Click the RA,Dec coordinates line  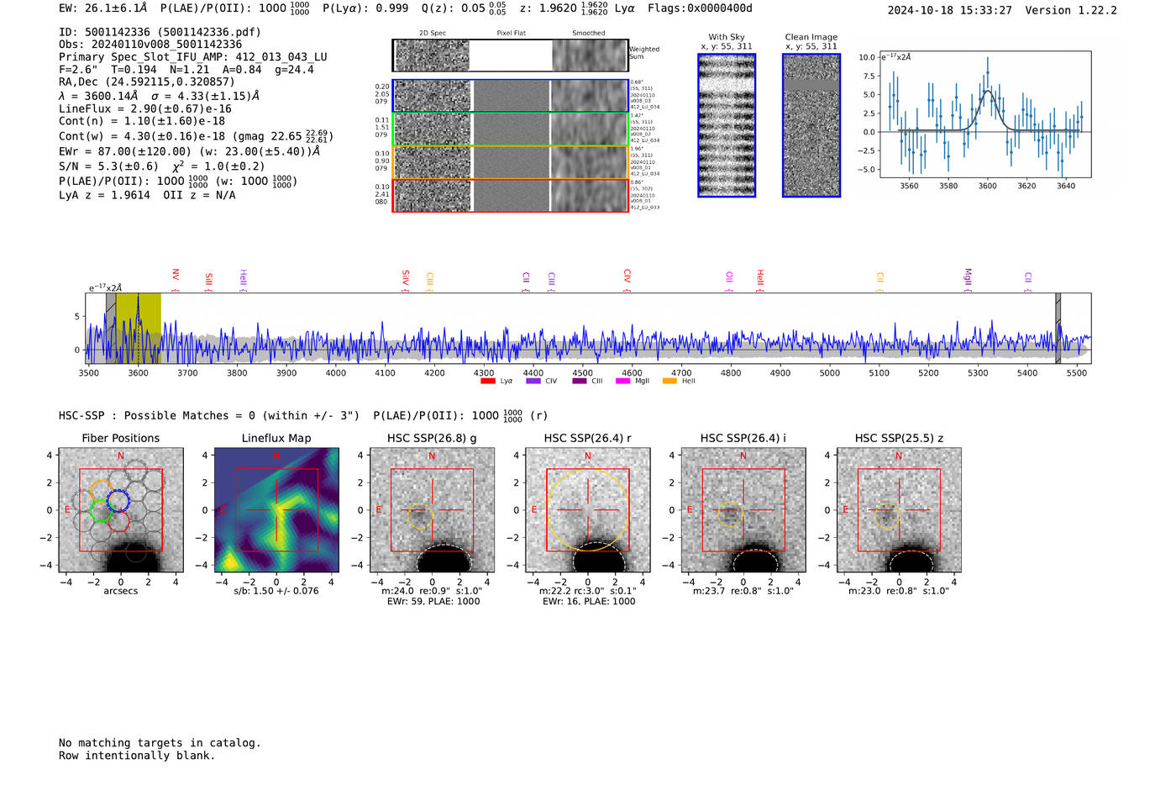click(147, 82)
